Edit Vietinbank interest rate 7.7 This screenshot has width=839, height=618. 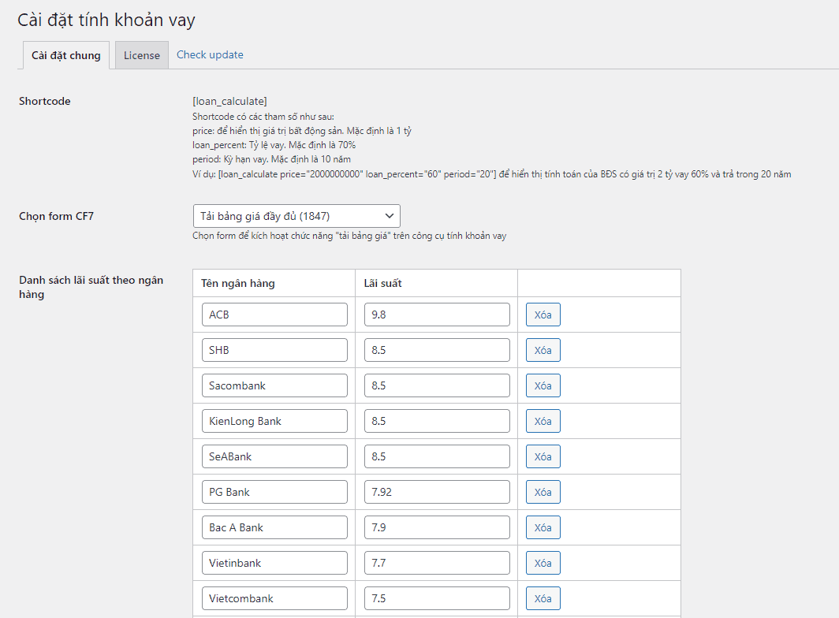437,563
